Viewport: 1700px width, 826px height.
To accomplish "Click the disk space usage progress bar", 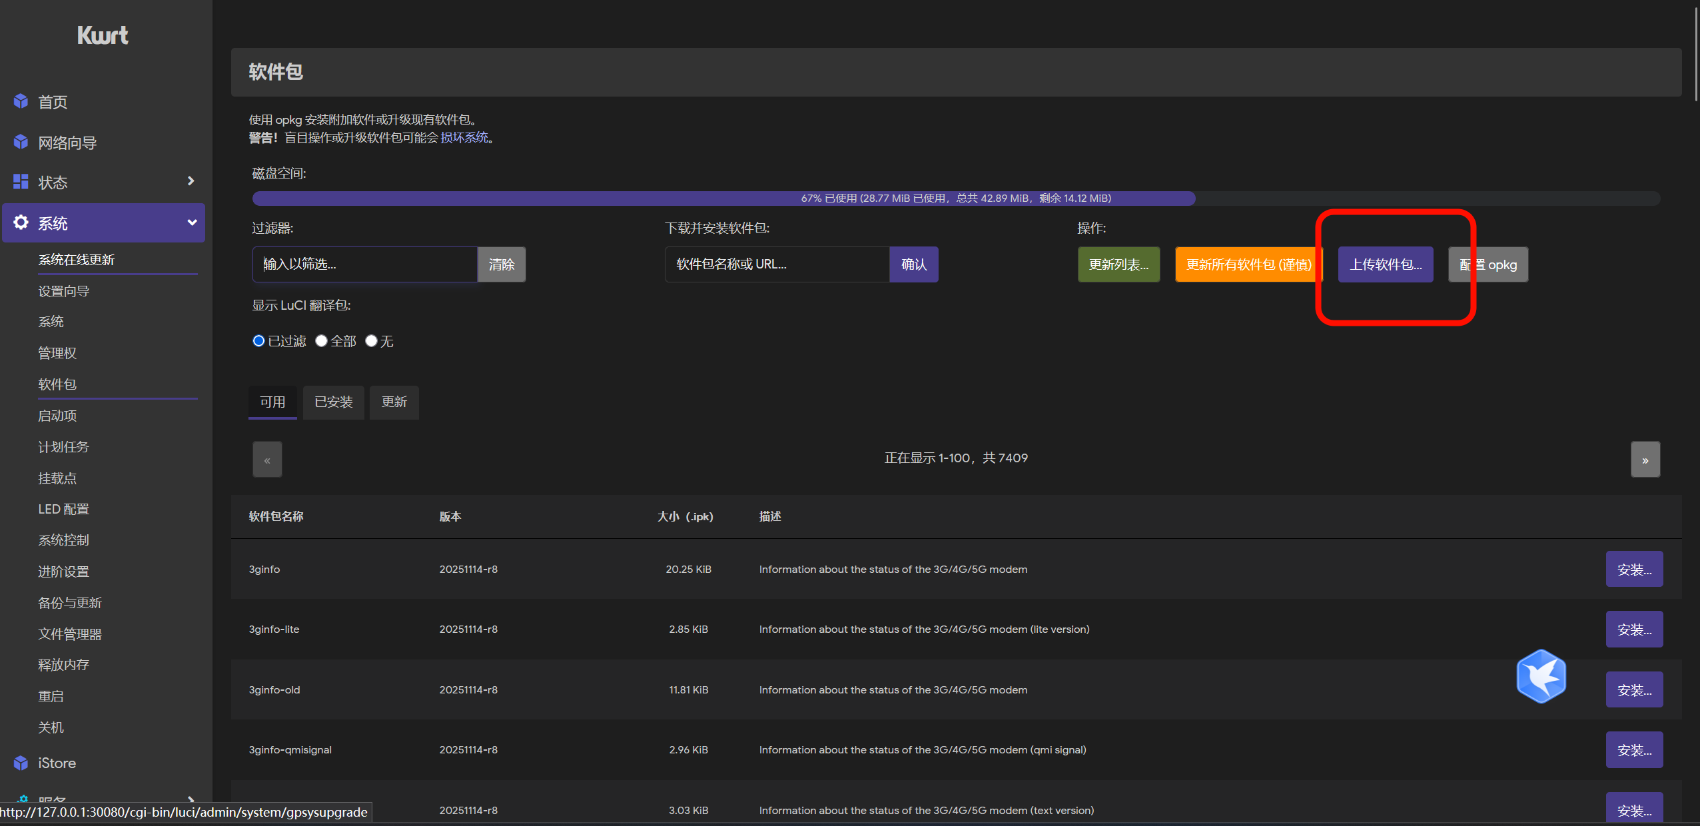I will (955, 199).
